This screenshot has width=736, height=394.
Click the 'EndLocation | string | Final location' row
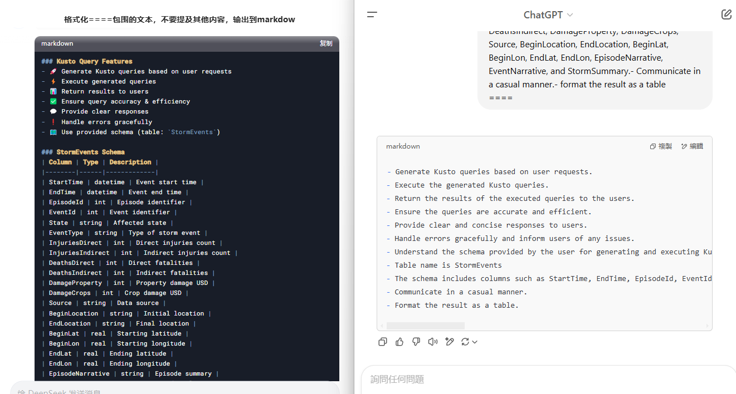[119, 323]
